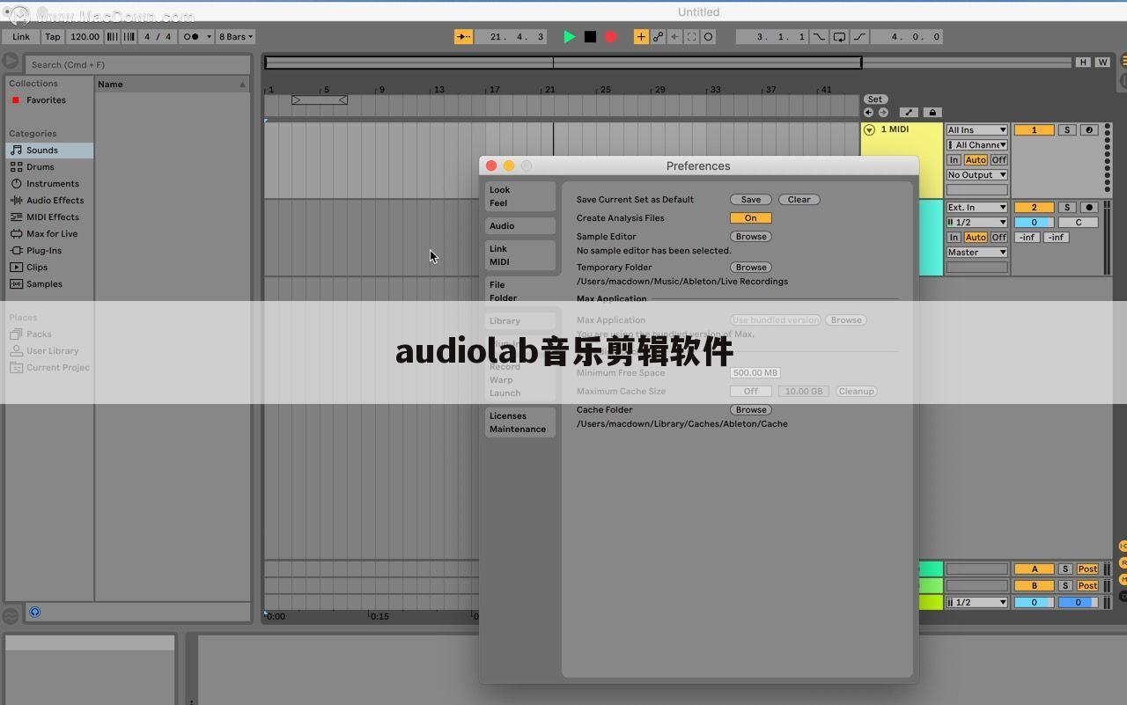1127x705 pixels.
Task: Toggle MIDI Arrangement Overdub plus button
Action: point(641,37)
